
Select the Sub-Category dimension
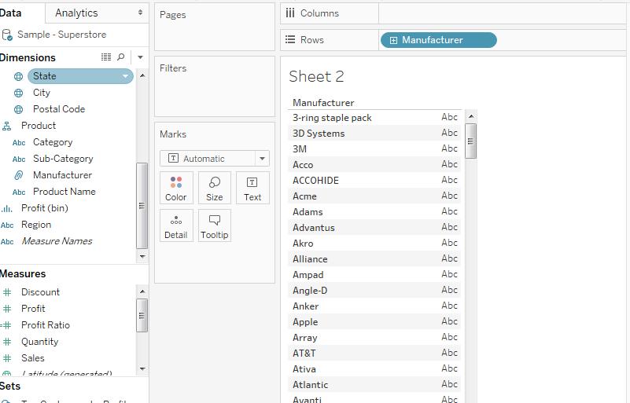point(63,159)
